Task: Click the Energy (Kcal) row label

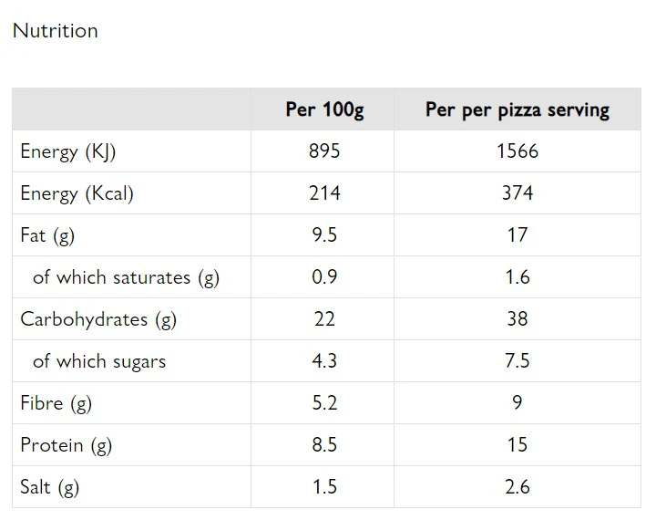Action: click(77, 193)
